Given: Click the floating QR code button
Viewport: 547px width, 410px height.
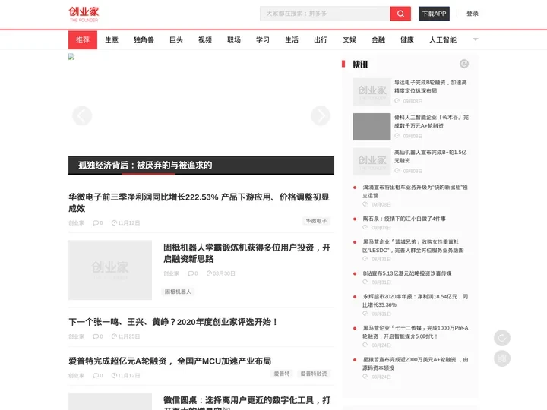Looking at the screenshot, I should (x=502, y=358).
